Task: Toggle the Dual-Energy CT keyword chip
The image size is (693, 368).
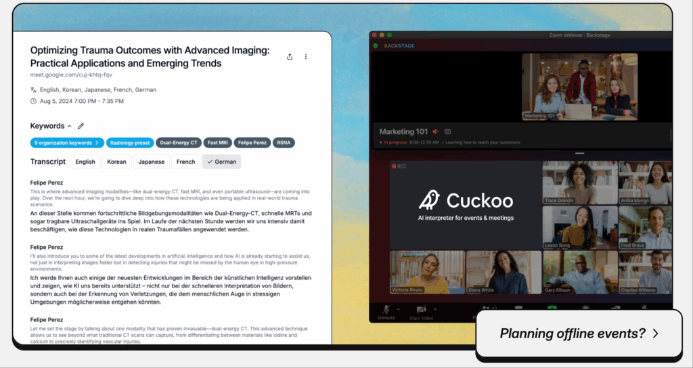Action: [179, 143]
